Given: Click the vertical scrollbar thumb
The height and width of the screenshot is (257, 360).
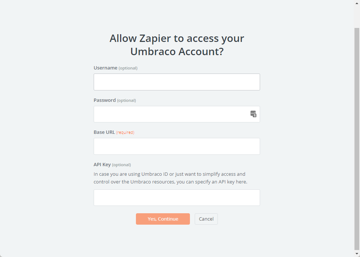Looking at the screenshot, I should click(x=357, y=140).
